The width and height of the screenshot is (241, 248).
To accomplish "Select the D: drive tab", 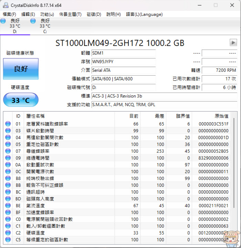I will pyautogui.click(x=15, y=26).
